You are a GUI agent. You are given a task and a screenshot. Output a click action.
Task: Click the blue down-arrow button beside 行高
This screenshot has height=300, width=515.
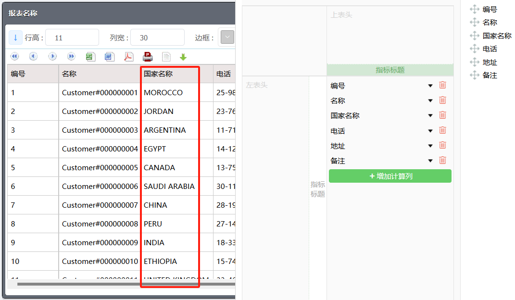click(15, 37)
